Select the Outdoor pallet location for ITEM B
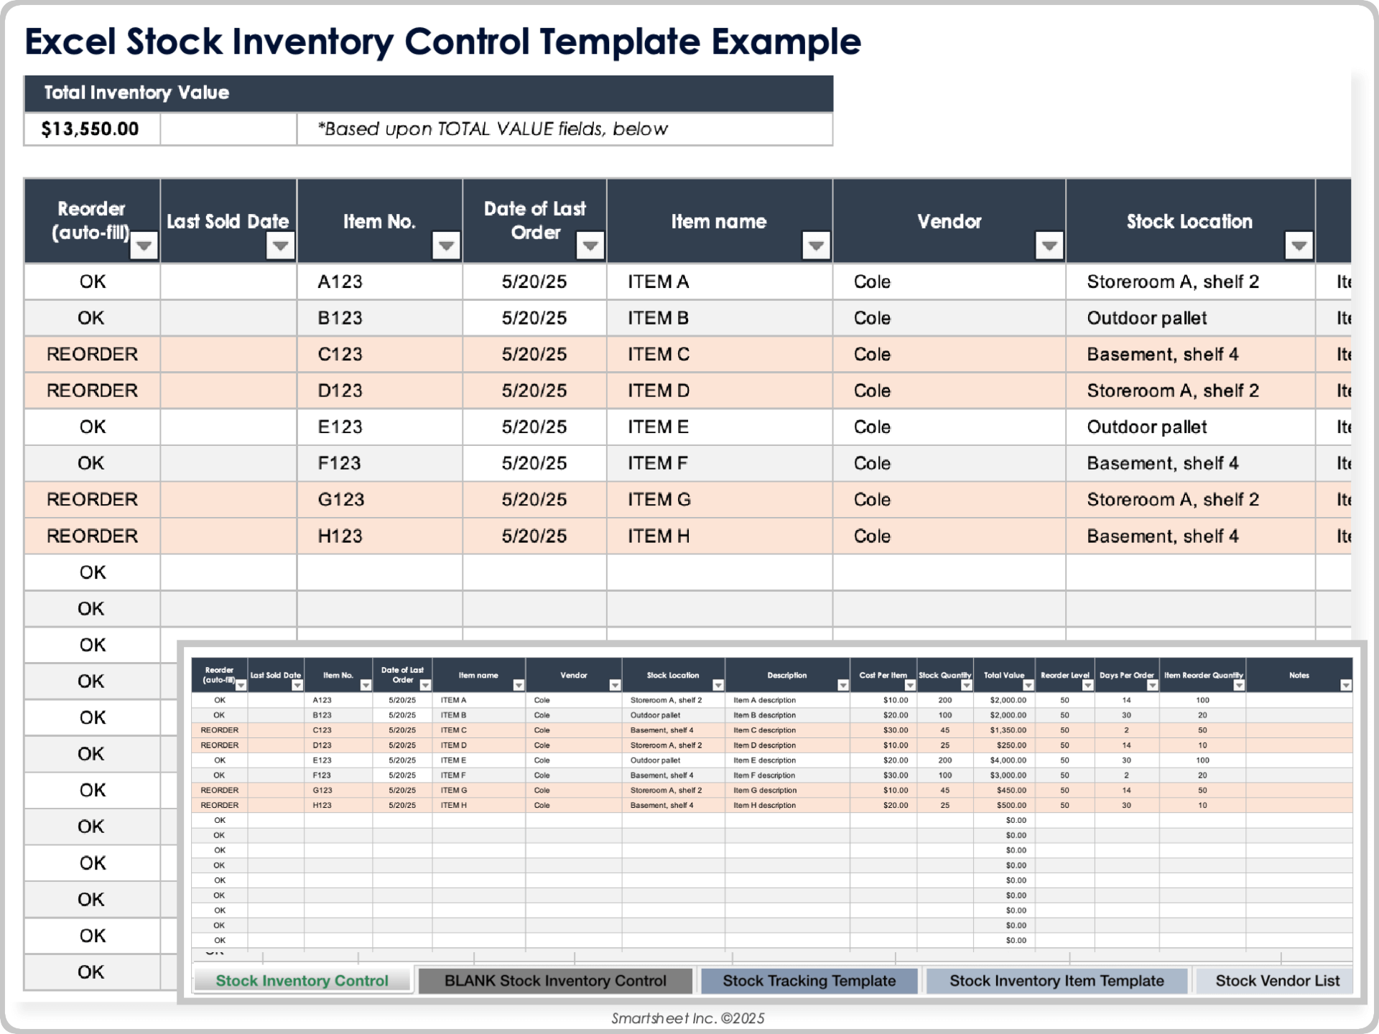 [x=1147, y=318]
